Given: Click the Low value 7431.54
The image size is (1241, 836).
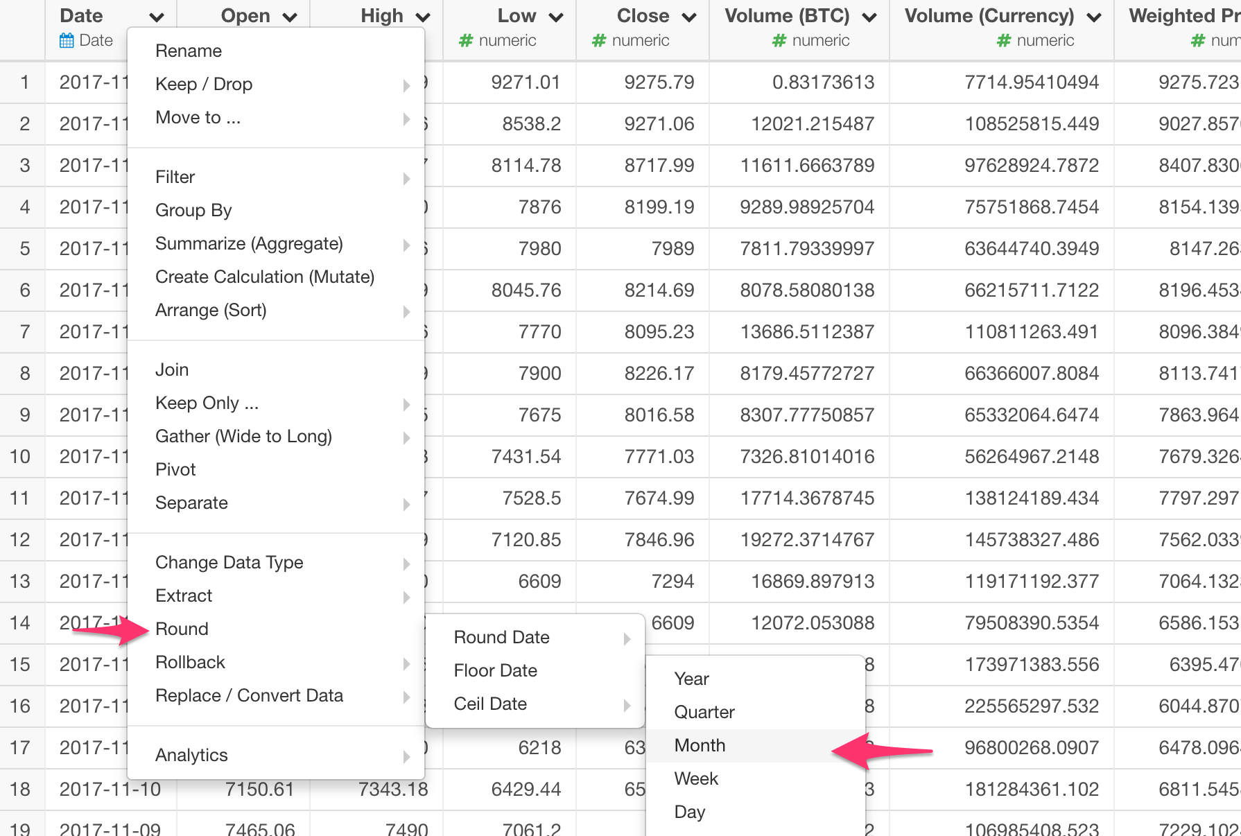Looking at the screenshot, I should pos(526,457).
